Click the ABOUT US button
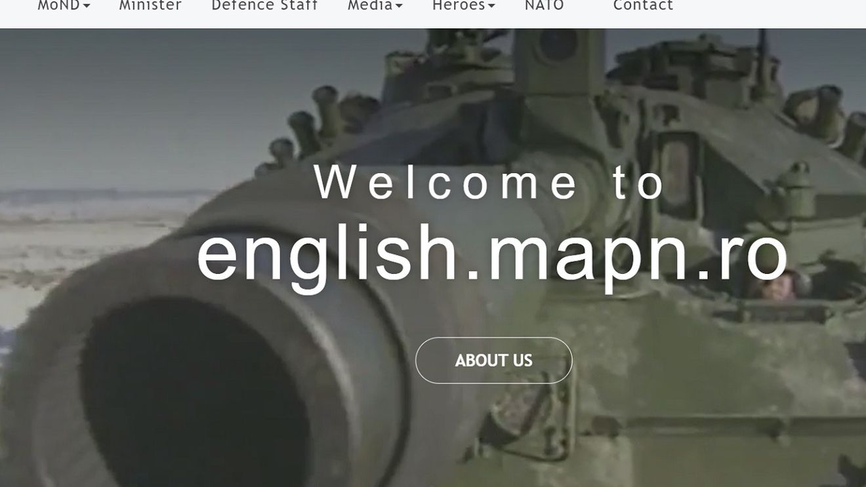This screenshot has width=866, height=487. pyautogui.click(x=494, y=360)
